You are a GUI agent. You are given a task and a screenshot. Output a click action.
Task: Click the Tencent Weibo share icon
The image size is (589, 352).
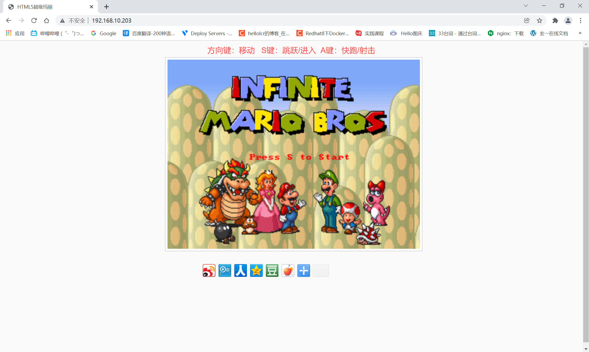pyautogui.click(x=225, y=270)
